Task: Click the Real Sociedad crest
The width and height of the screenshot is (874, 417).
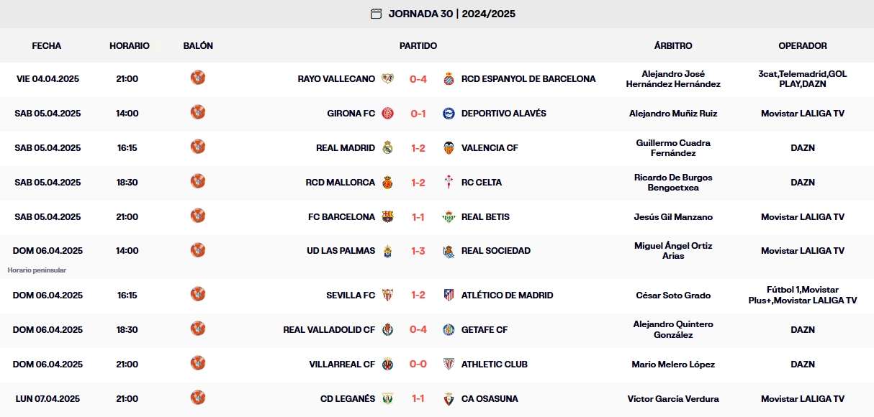Action: pos(448,250)
